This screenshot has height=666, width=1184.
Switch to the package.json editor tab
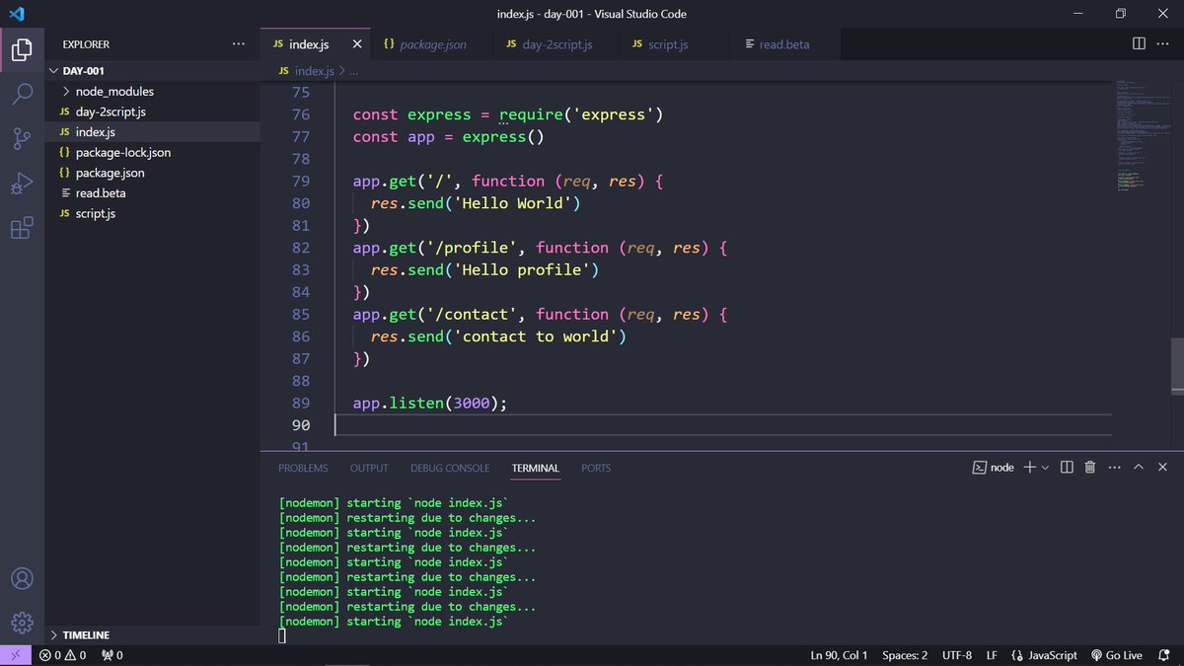(x=433, y=44)
